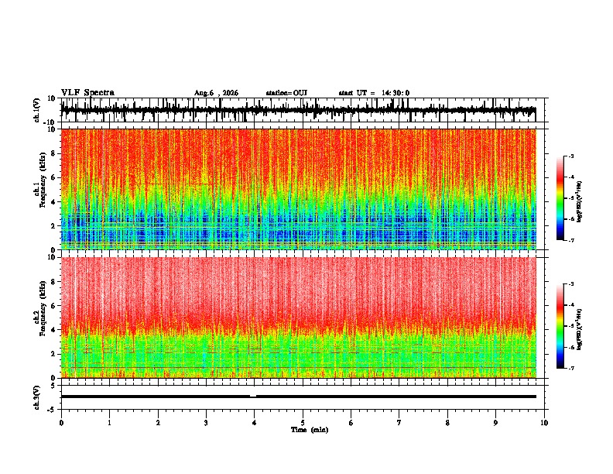Viewport: 613px width, 474px height.
Task: Click the ch.2 colorbar units label
Action: 580,329
